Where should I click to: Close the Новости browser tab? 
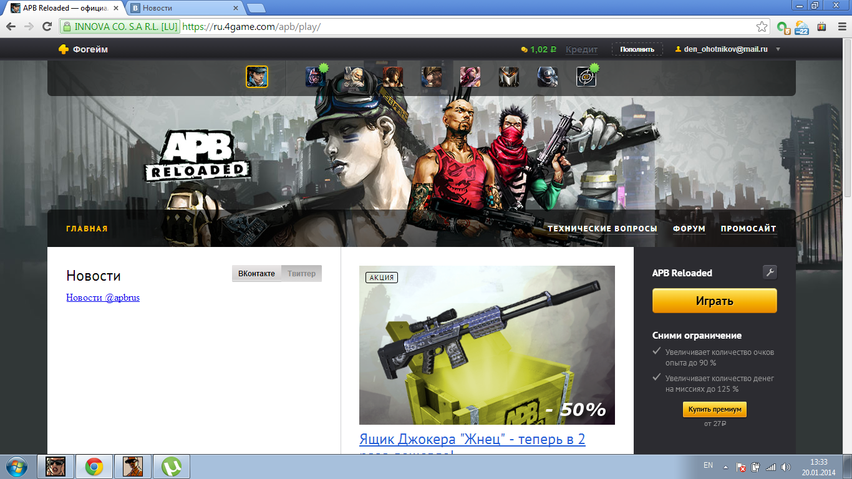pos(236,8)
